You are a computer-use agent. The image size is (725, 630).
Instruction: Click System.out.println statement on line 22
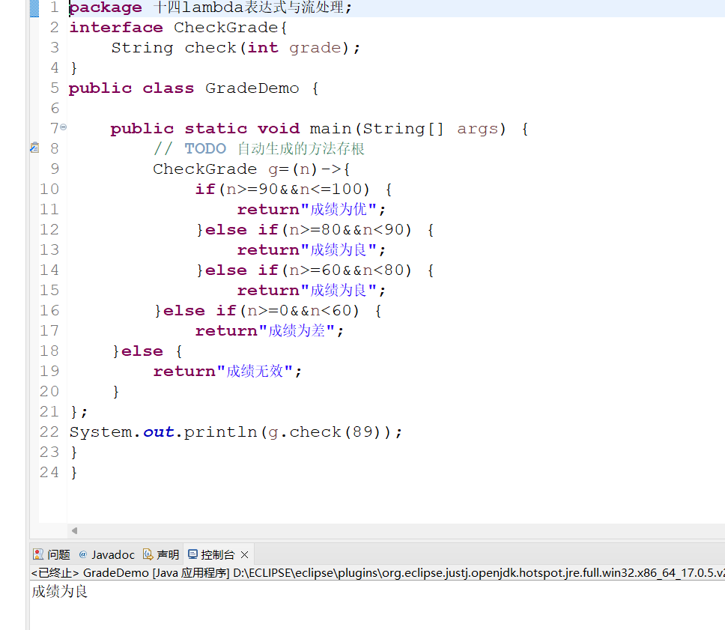tap(236, 432)
